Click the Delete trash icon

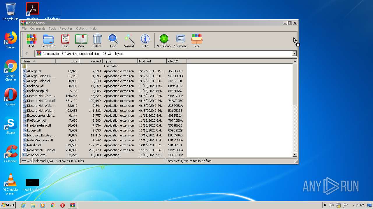tap(97, 41)
